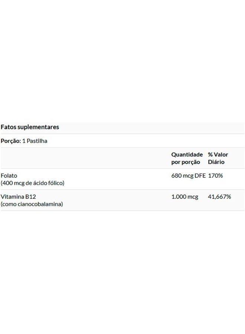The width and height of the screenshot is (245, 334).
Task: Click the word "Diário" in the header
Action: click(216, 162)
